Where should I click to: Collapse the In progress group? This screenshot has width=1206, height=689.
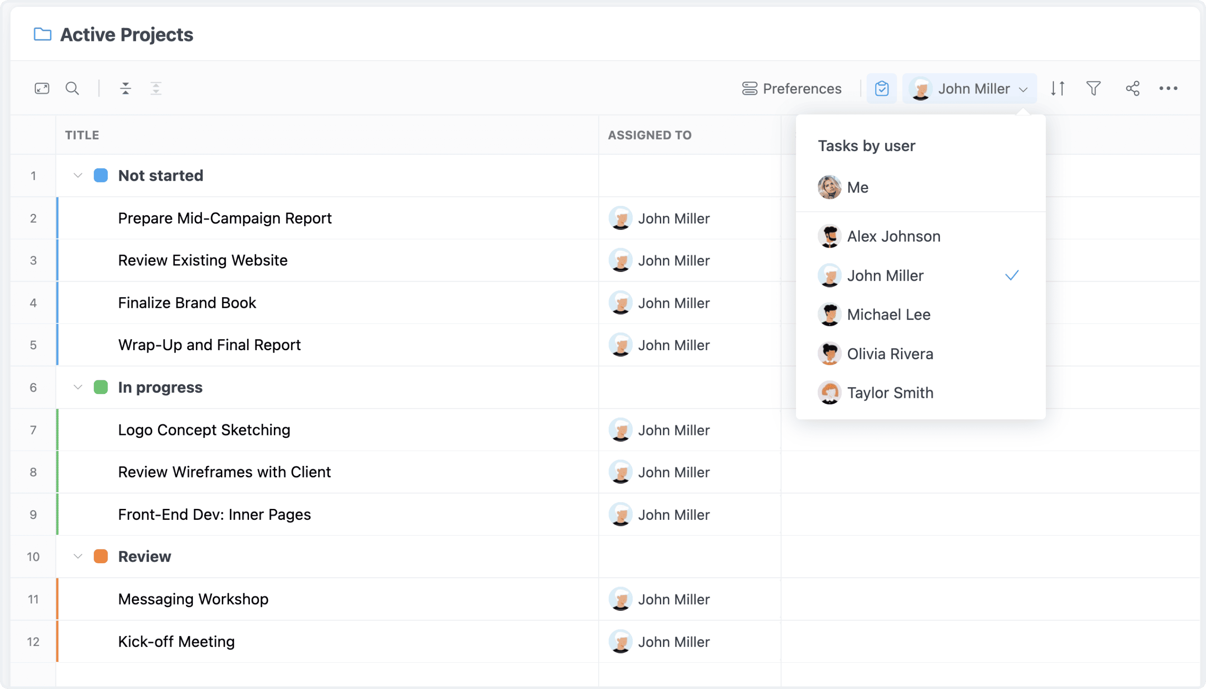[x=78, y=387]
